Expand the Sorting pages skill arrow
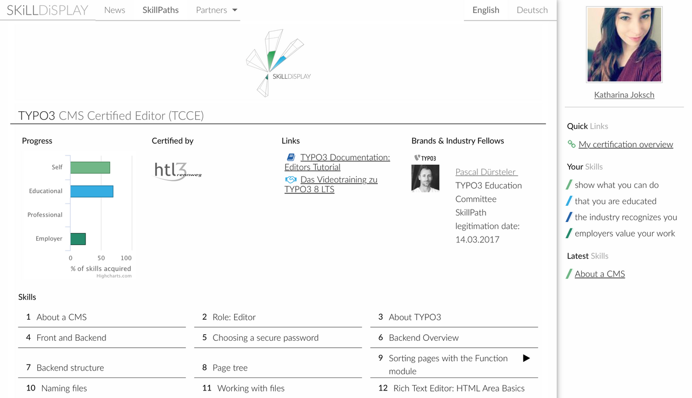This screenshot has width=692, height=398. (526, 358)
